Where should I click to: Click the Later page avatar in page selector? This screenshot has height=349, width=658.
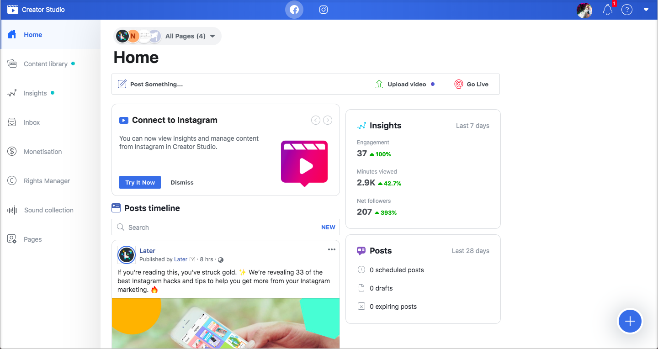(x=122, y=36)
